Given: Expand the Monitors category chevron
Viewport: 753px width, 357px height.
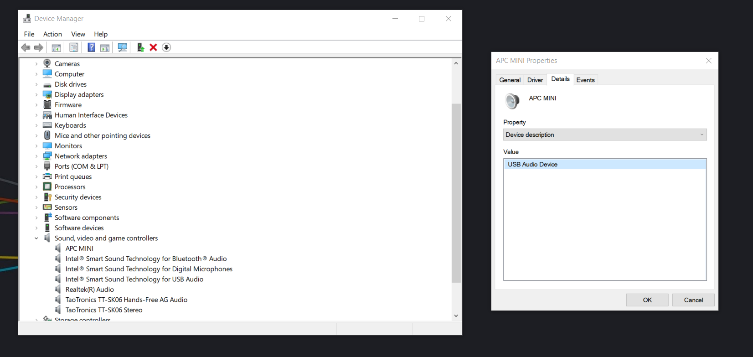Looking at the screenshot, I should 36,146.
